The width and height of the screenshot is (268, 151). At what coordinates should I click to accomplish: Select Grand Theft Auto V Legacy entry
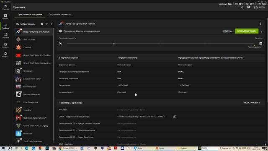(x=34, y=126)
